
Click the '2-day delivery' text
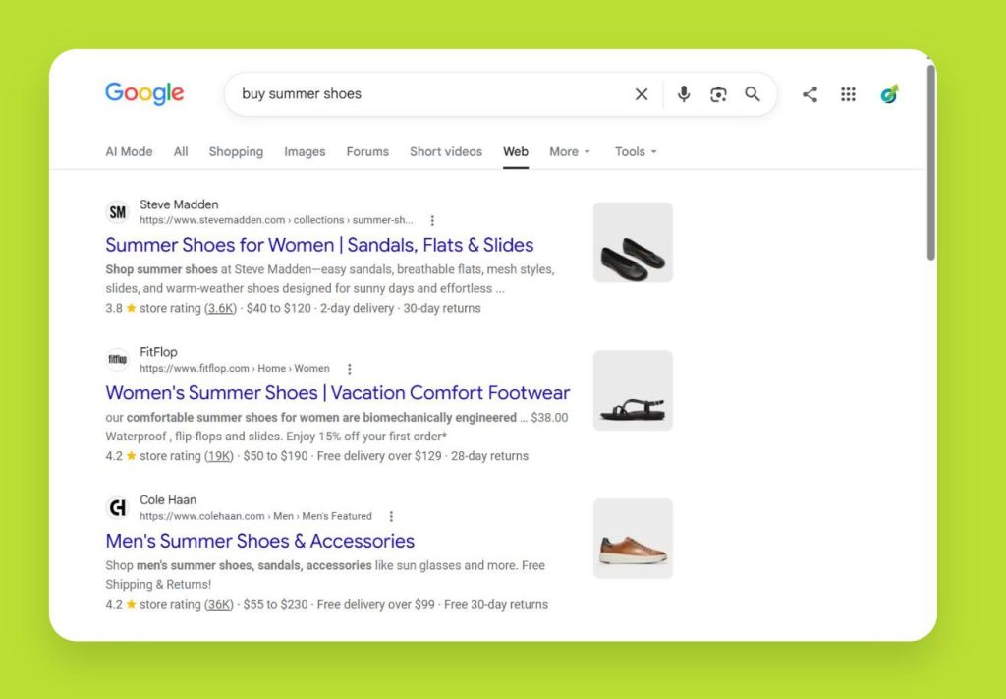(358, 308)
